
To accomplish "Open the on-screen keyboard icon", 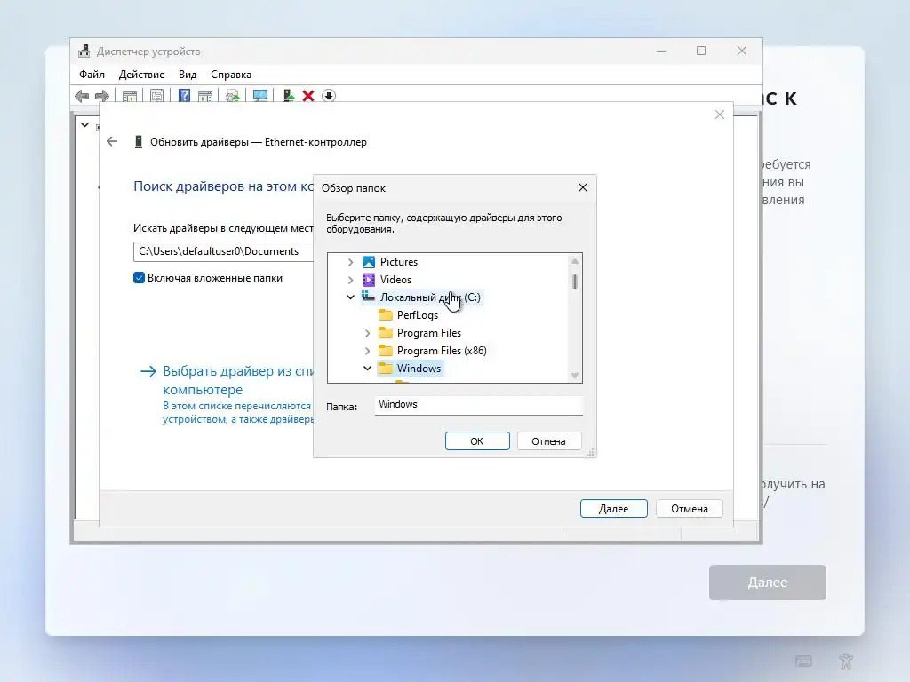I will click(803, 661).
